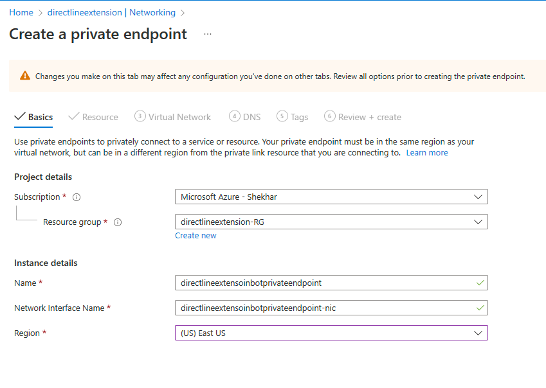
Task: Click the Subscription info icon
Action: (77, 197)
